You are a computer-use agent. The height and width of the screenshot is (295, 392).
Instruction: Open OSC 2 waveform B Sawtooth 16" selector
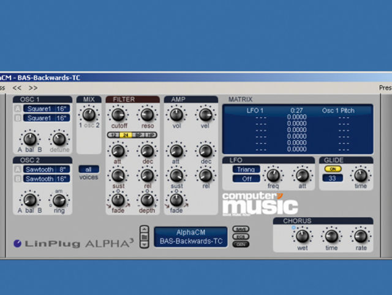(47, 179)
